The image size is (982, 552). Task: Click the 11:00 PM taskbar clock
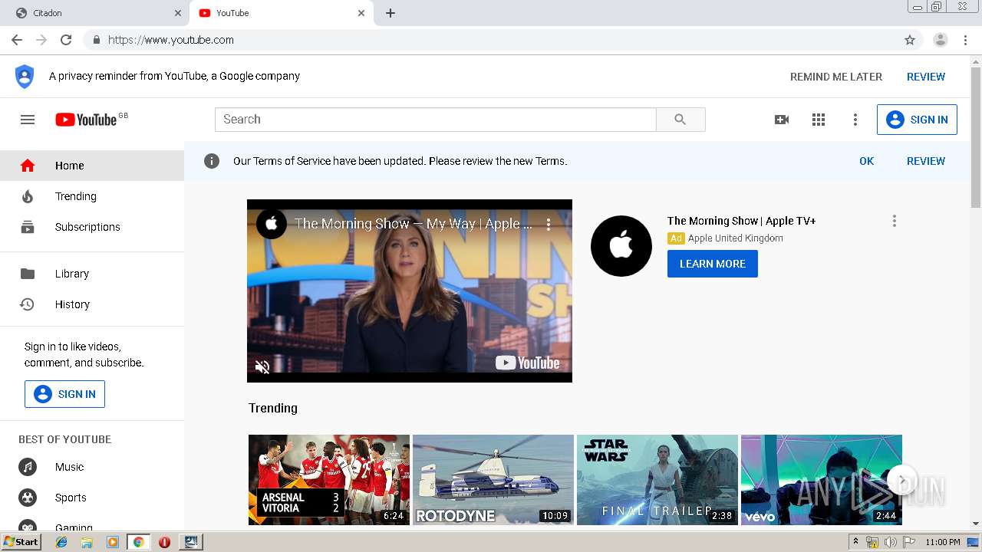943,542
